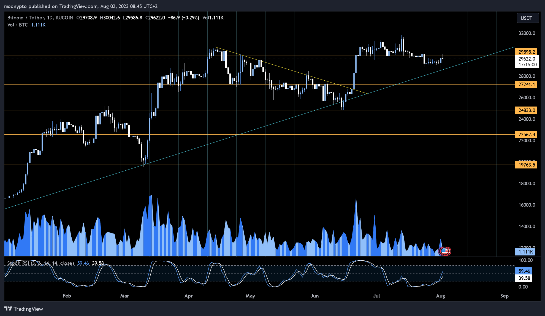The height and width of the screenshot is (316, 545).
Task: Click the open value O29708.9
Action: pyautogui.click(x=86, y=18)
